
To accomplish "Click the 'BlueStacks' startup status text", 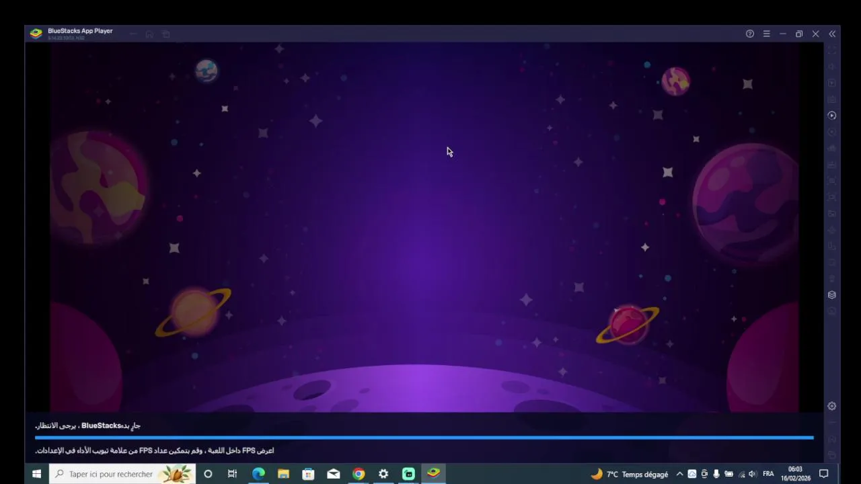I will [x=88, y=426].
